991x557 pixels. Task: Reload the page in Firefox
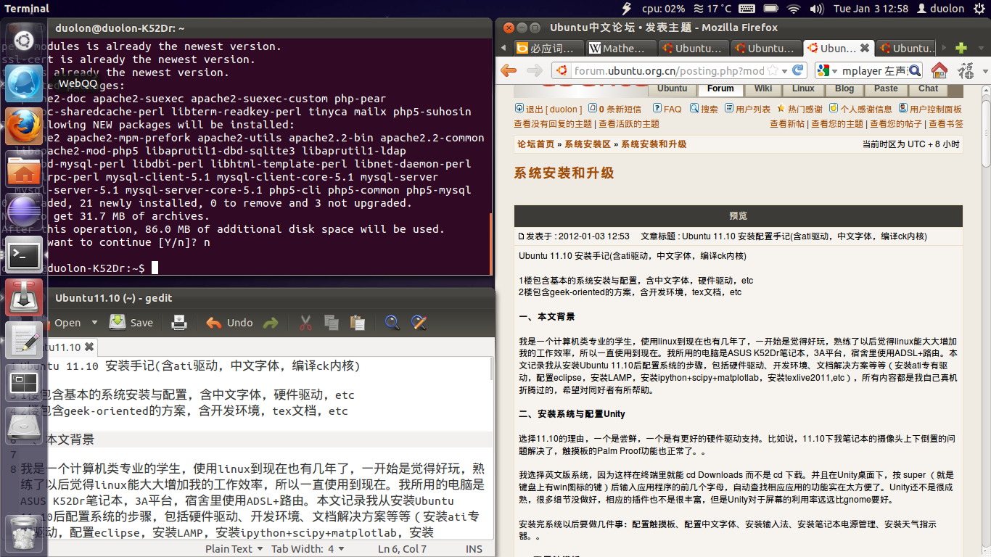click(x=798, y=70)
